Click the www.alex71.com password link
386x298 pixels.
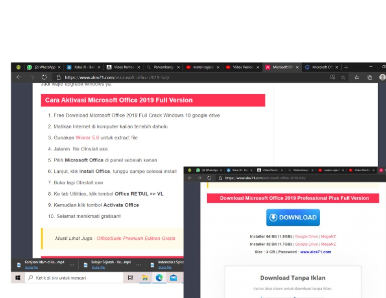coord(316,252)
